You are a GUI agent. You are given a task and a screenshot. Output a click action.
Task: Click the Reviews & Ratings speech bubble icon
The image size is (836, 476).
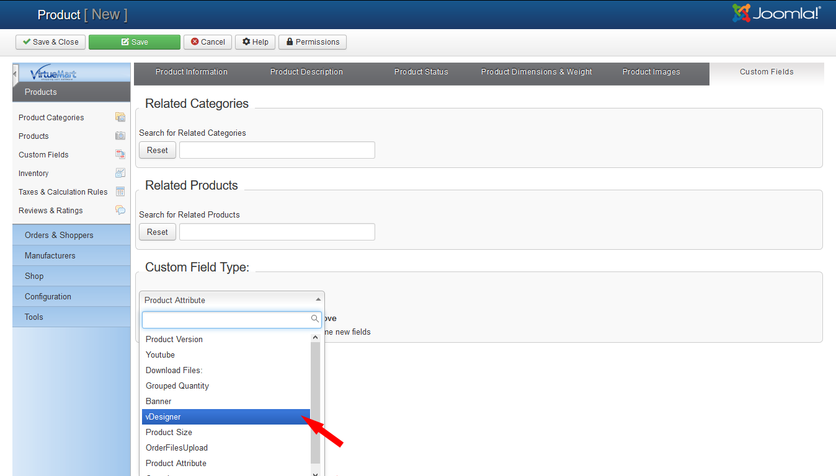point(120,210)
